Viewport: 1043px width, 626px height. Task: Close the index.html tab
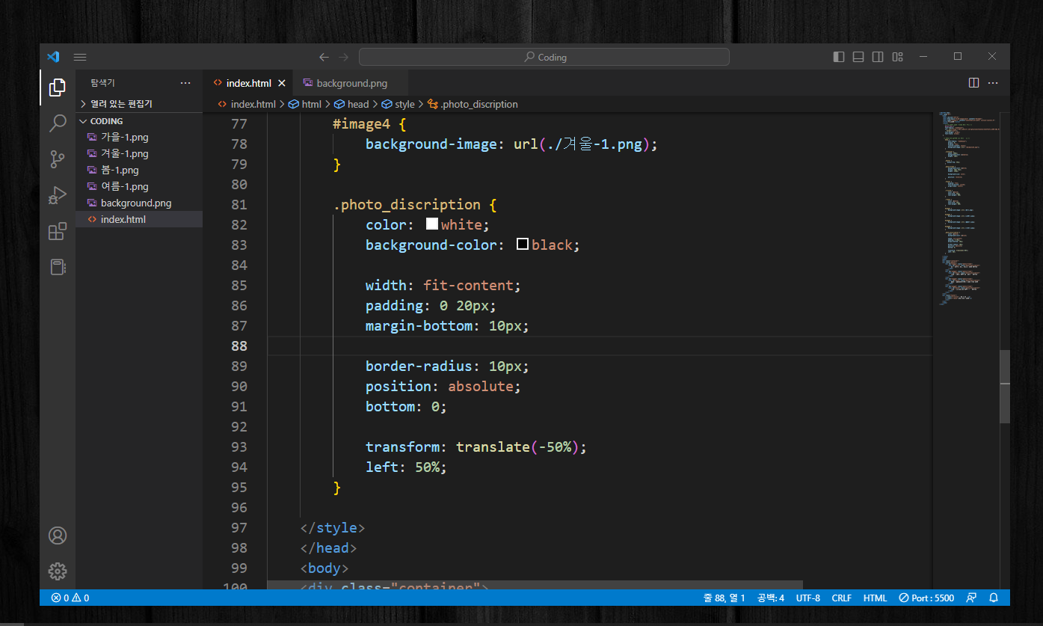pos(282,83)
